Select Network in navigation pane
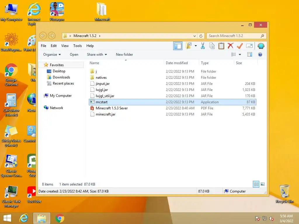The height and width of the screenshot is (224, 299). [x=56, y=108]
